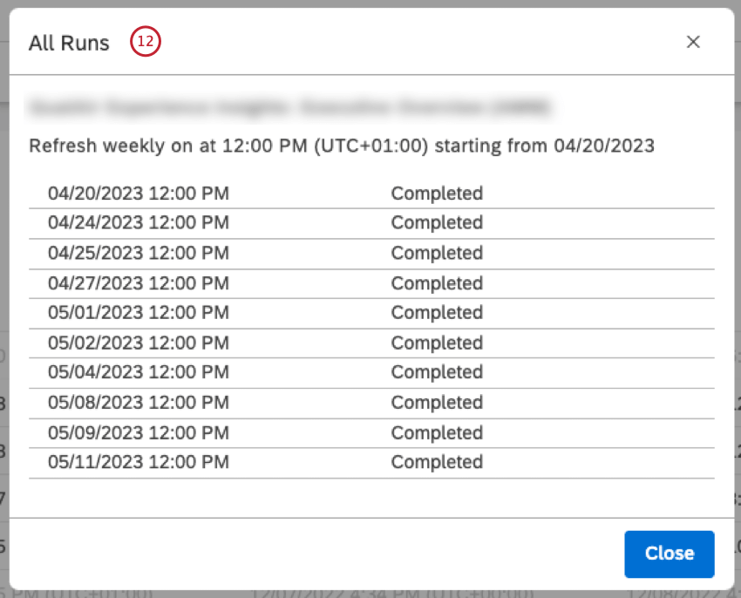Click the red circled 12 badge
The image size is (741, 598).
pos(146,42)
